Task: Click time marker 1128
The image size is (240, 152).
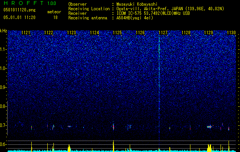Action: [x=186, y=33]
